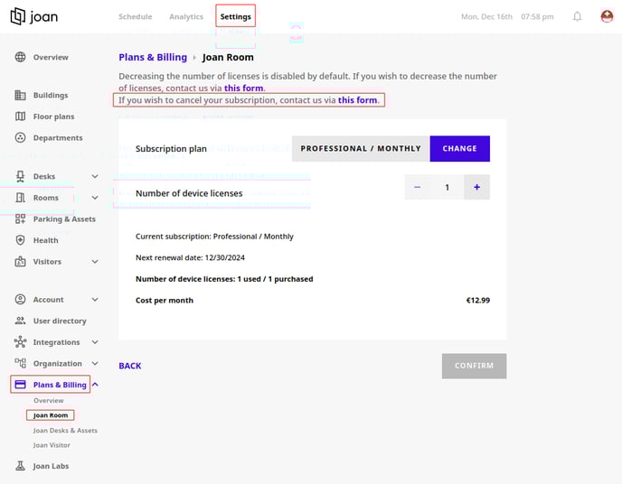The width and height of the screenshot is (622, 484).
Task: Select Joan Room in the sidebar
Action: 51,415
